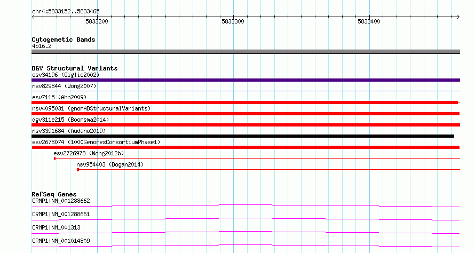
Task: Open the nsv3391684 (Audano2019) label
Action: [69, 131]
